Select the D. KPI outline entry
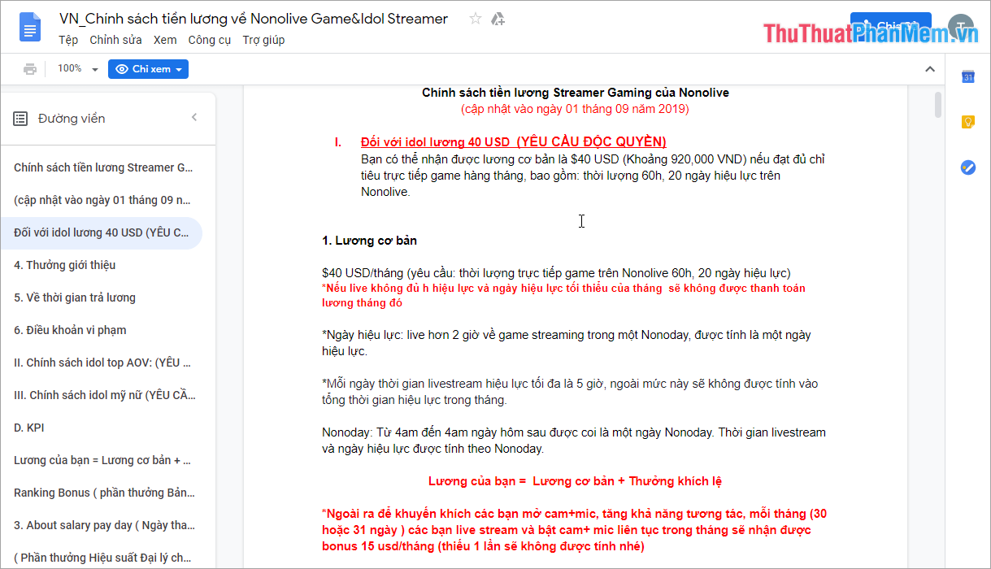Screen dimensions: 991x569 pyautogui.click(x=30, y=427)
